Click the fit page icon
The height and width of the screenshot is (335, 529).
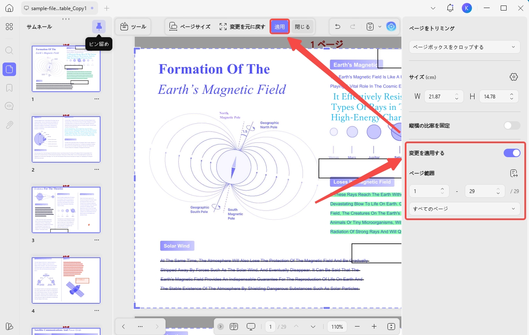point(391,327)
